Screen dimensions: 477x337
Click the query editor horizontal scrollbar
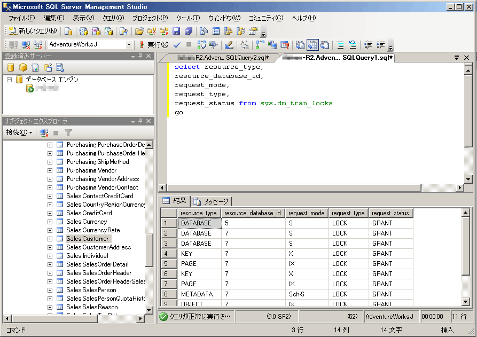click(294, 188)
